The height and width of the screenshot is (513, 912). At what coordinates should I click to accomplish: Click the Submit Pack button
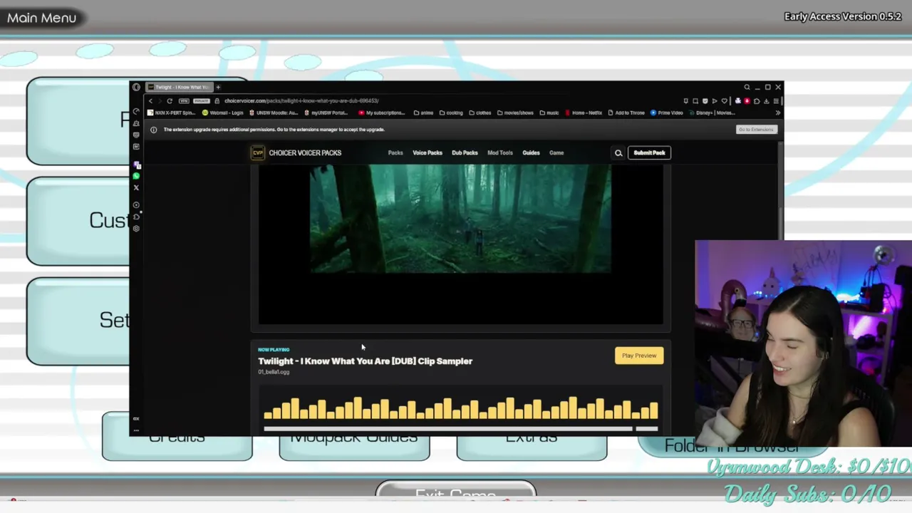[649, 152]
